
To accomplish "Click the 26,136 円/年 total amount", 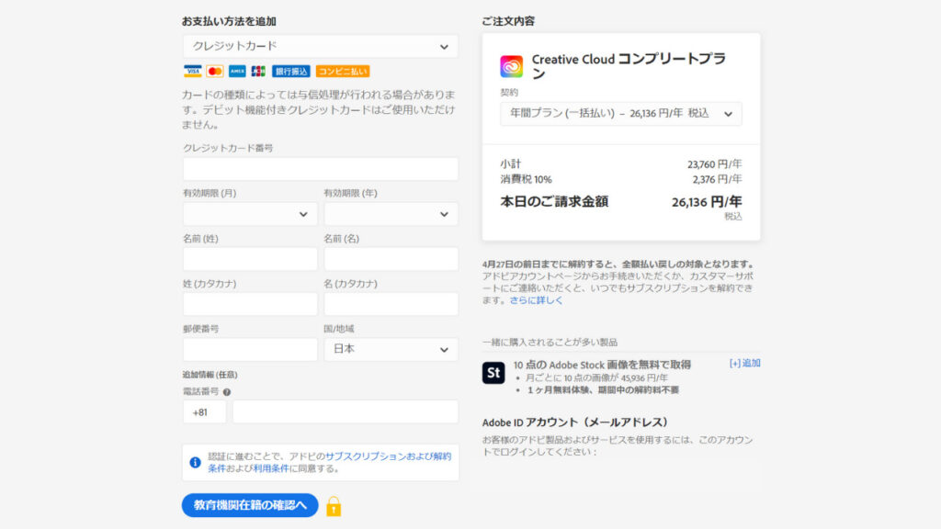I will tap(707, 202).
